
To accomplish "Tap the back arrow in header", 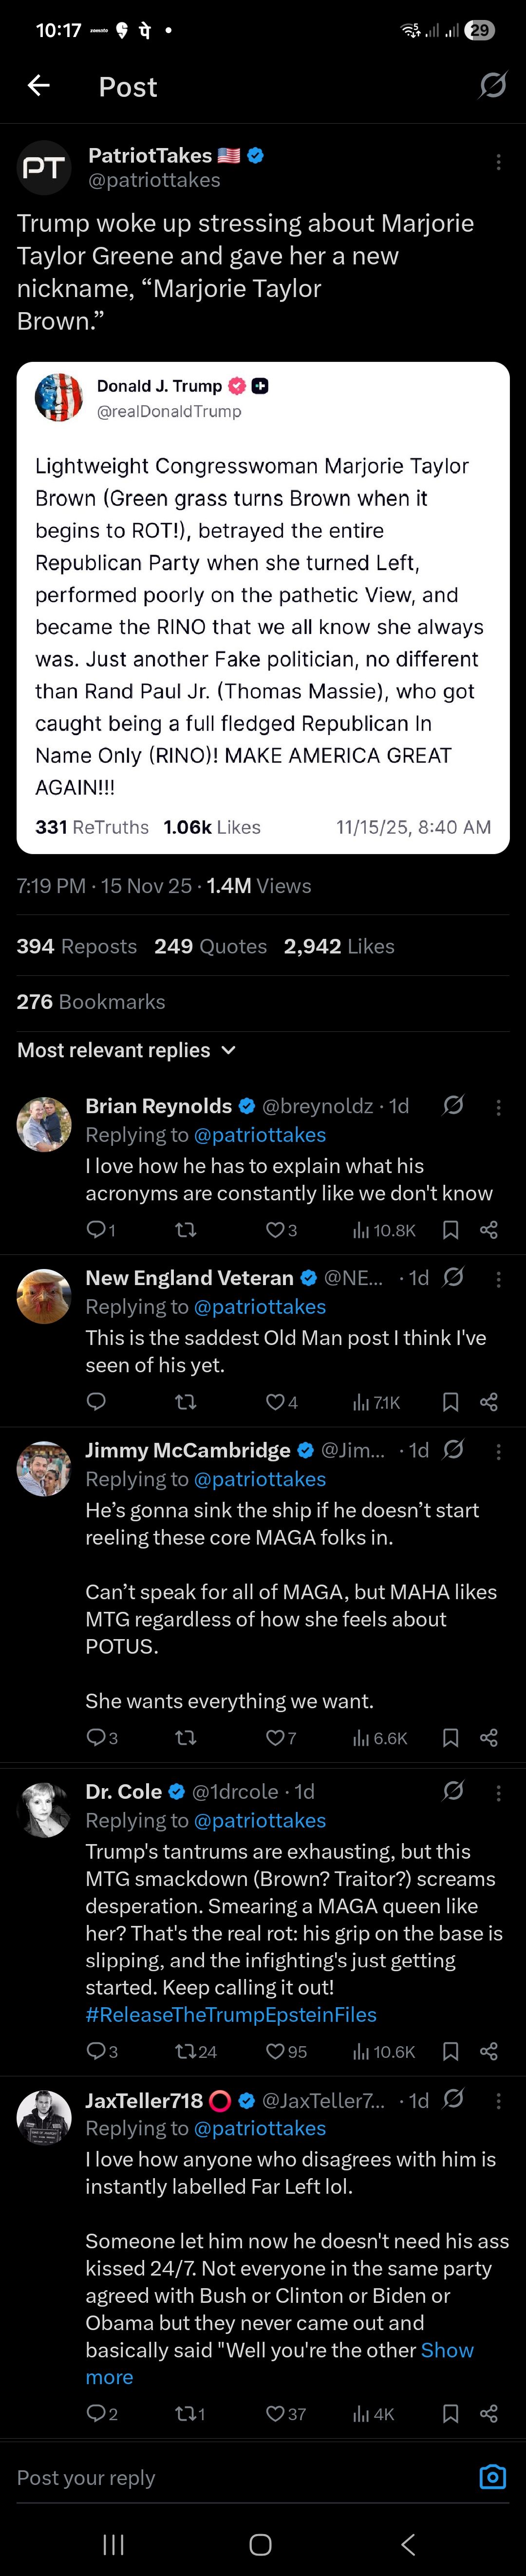I will (x=38, y=86).
